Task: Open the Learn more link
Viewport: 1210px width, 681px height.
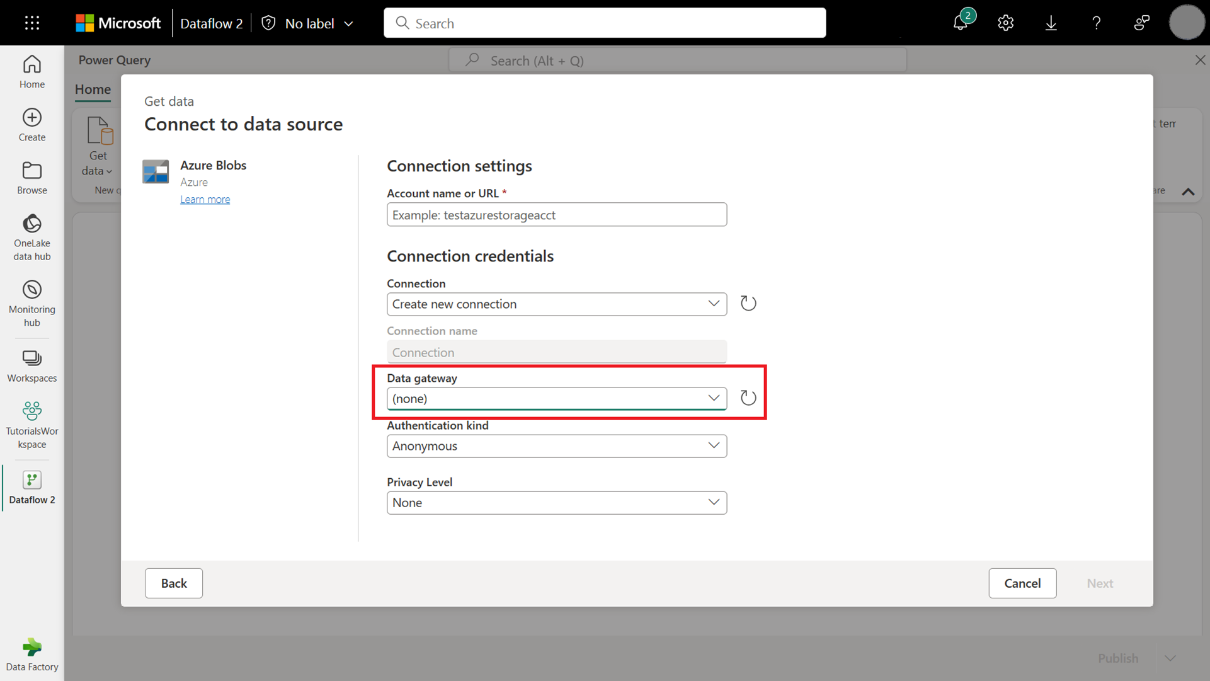Action: pyautogui.click(x=205, y=199)
